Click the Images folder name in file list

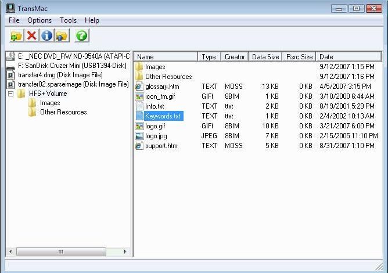pyautogui.click(x=155, y=67)
